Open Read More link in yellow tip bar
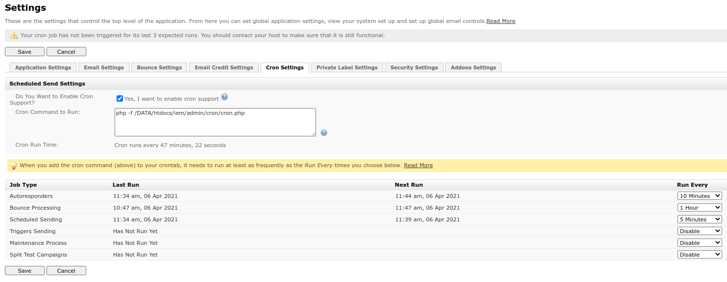 point(418,165)
